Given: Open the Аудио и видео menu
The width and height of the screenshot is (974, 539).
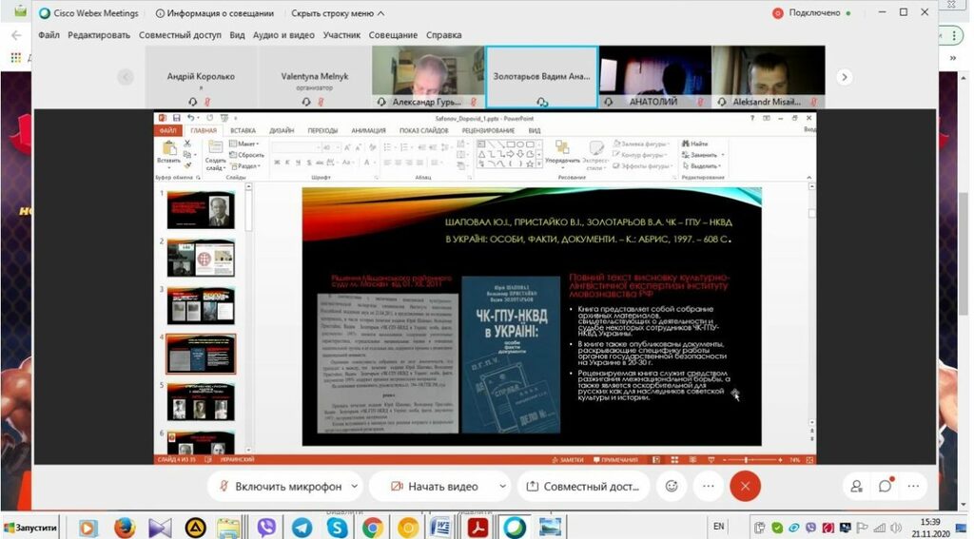Looking at the screenshot, I should (283, 35).
